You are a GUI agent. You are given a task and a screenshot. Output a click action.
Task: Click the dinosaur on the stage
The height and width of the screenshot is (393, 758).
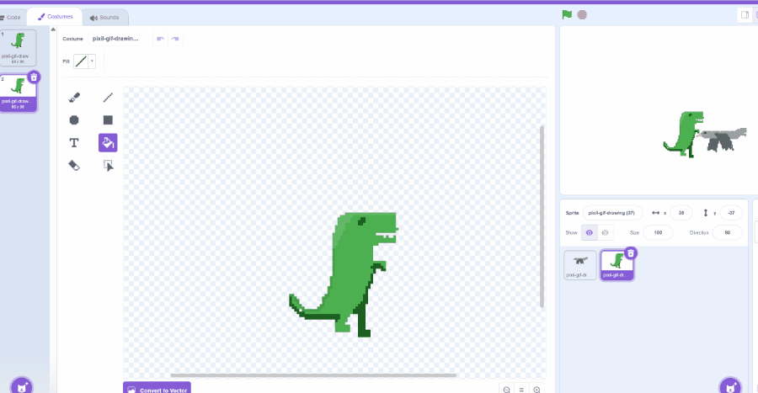(684, 134)
